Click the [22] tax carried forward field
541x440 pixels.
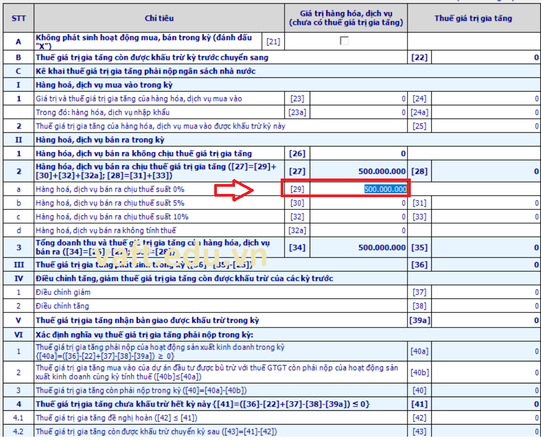click(485, 57)
